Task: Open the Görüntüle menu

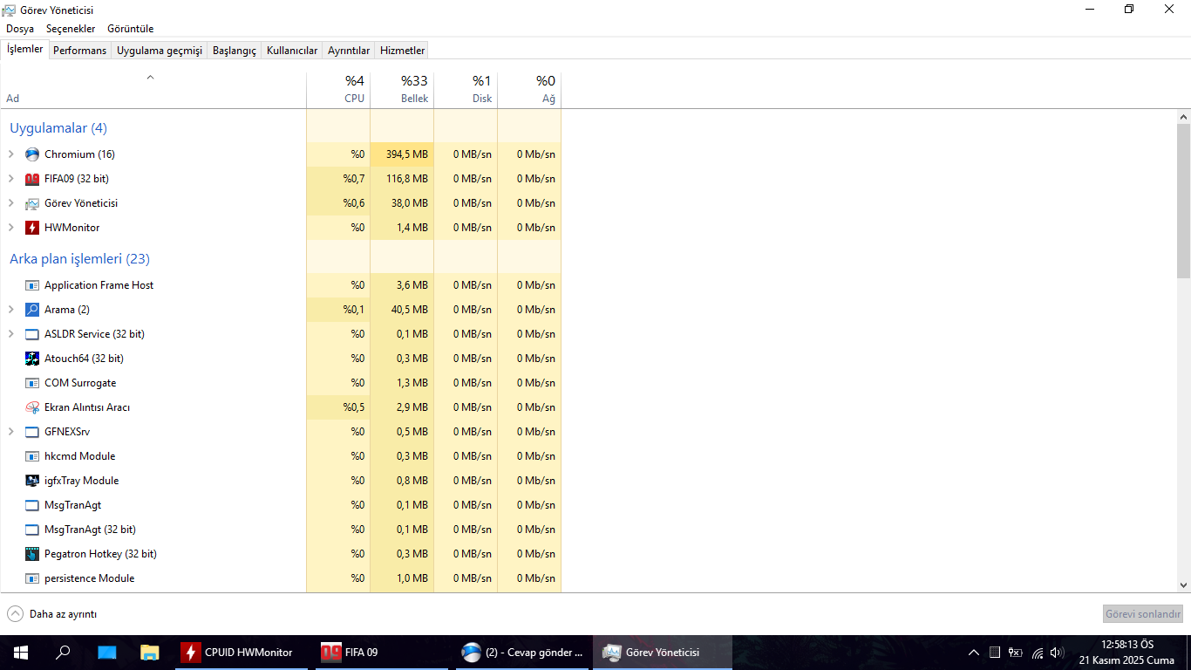Action: [130, 29]
